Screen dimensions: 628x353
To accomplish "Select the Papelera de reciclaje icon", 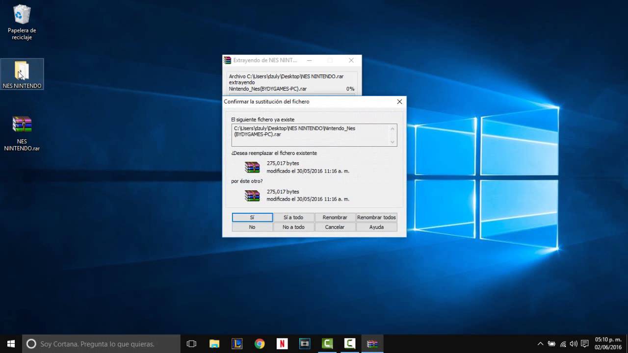I will [22, 23].
